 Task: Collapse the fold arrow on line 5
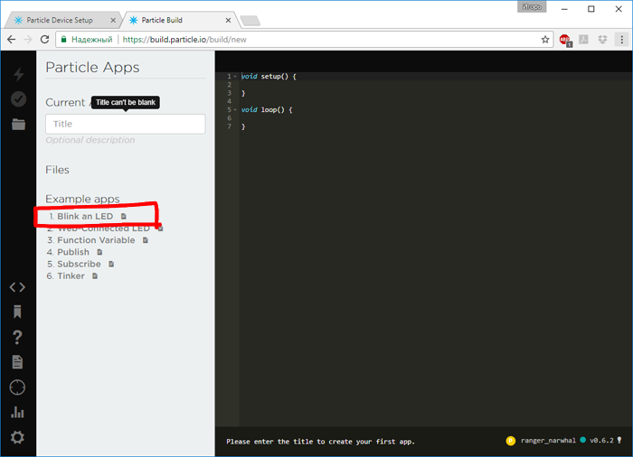pyautogui.click(x=235, y=109)
